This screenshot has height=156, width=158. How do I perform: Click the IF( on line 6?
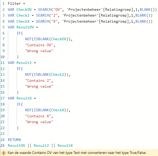pos(20,33)
